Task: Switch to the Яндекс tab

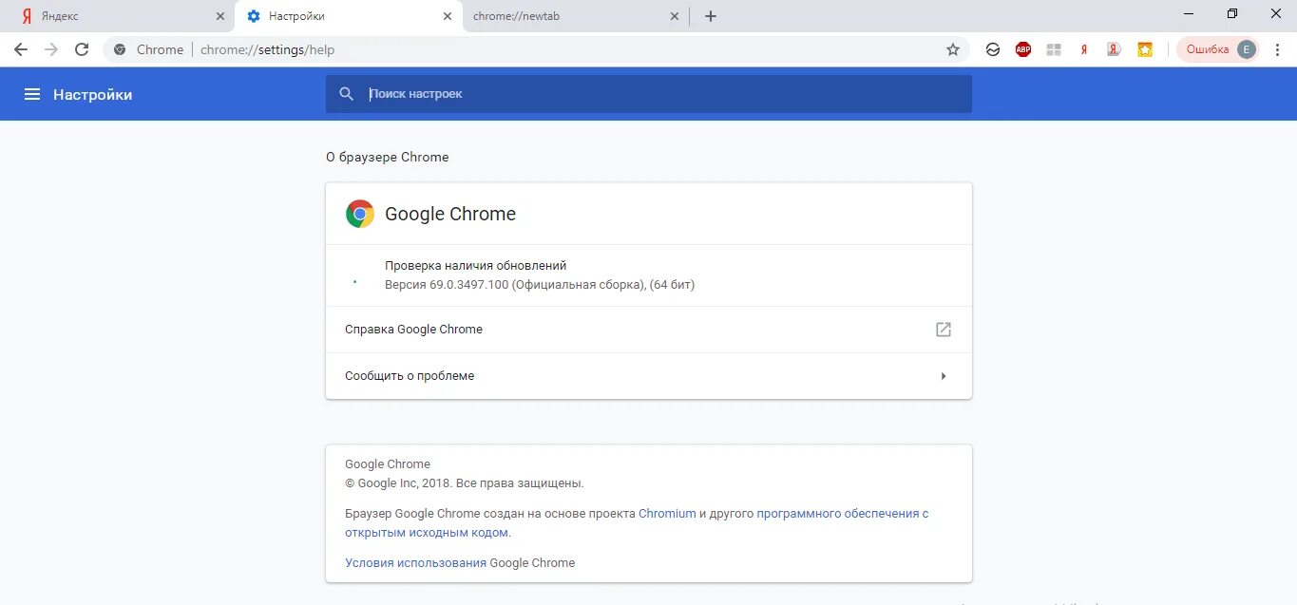Action: 114,16
